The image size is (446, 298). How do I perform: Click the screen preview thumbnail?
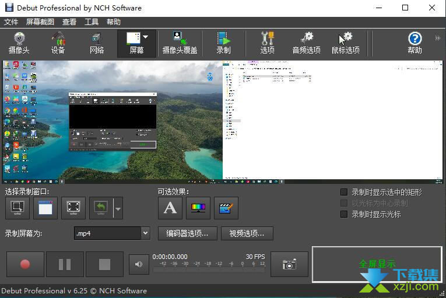(223, 122)
